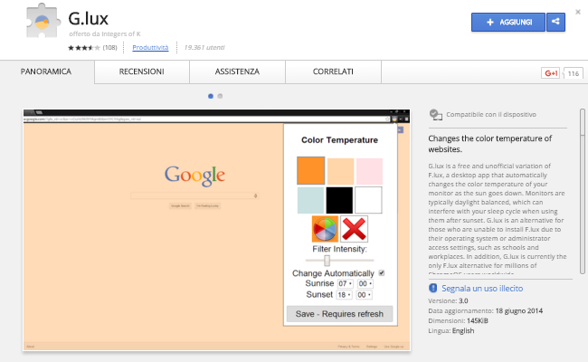The height and width of the screenshot is (362, 588).
Task: Click the 'Compatibile con il dispositivo' text
Action: coord(491,114)
